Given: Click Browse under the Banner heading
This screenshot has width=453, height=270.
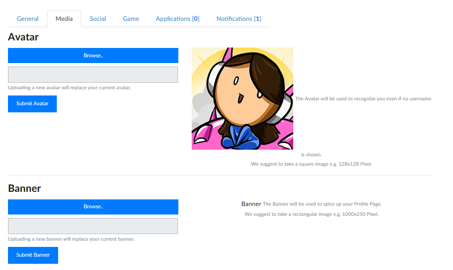Looking at the screenshot, I should click(93, 206).
